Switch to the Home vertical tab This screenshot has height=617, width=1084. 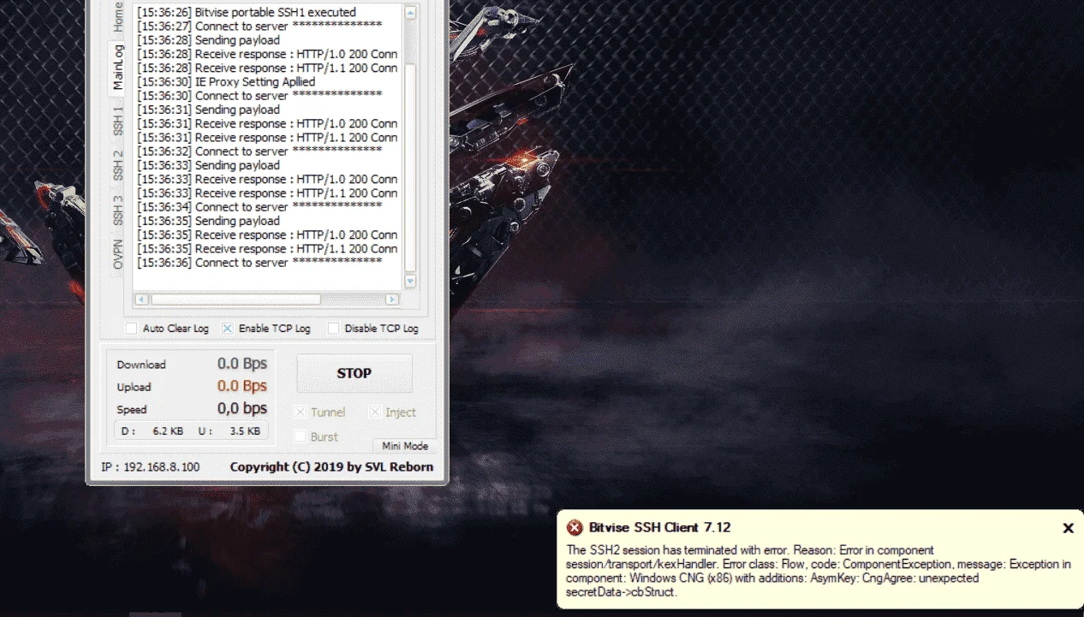(118, 17)
